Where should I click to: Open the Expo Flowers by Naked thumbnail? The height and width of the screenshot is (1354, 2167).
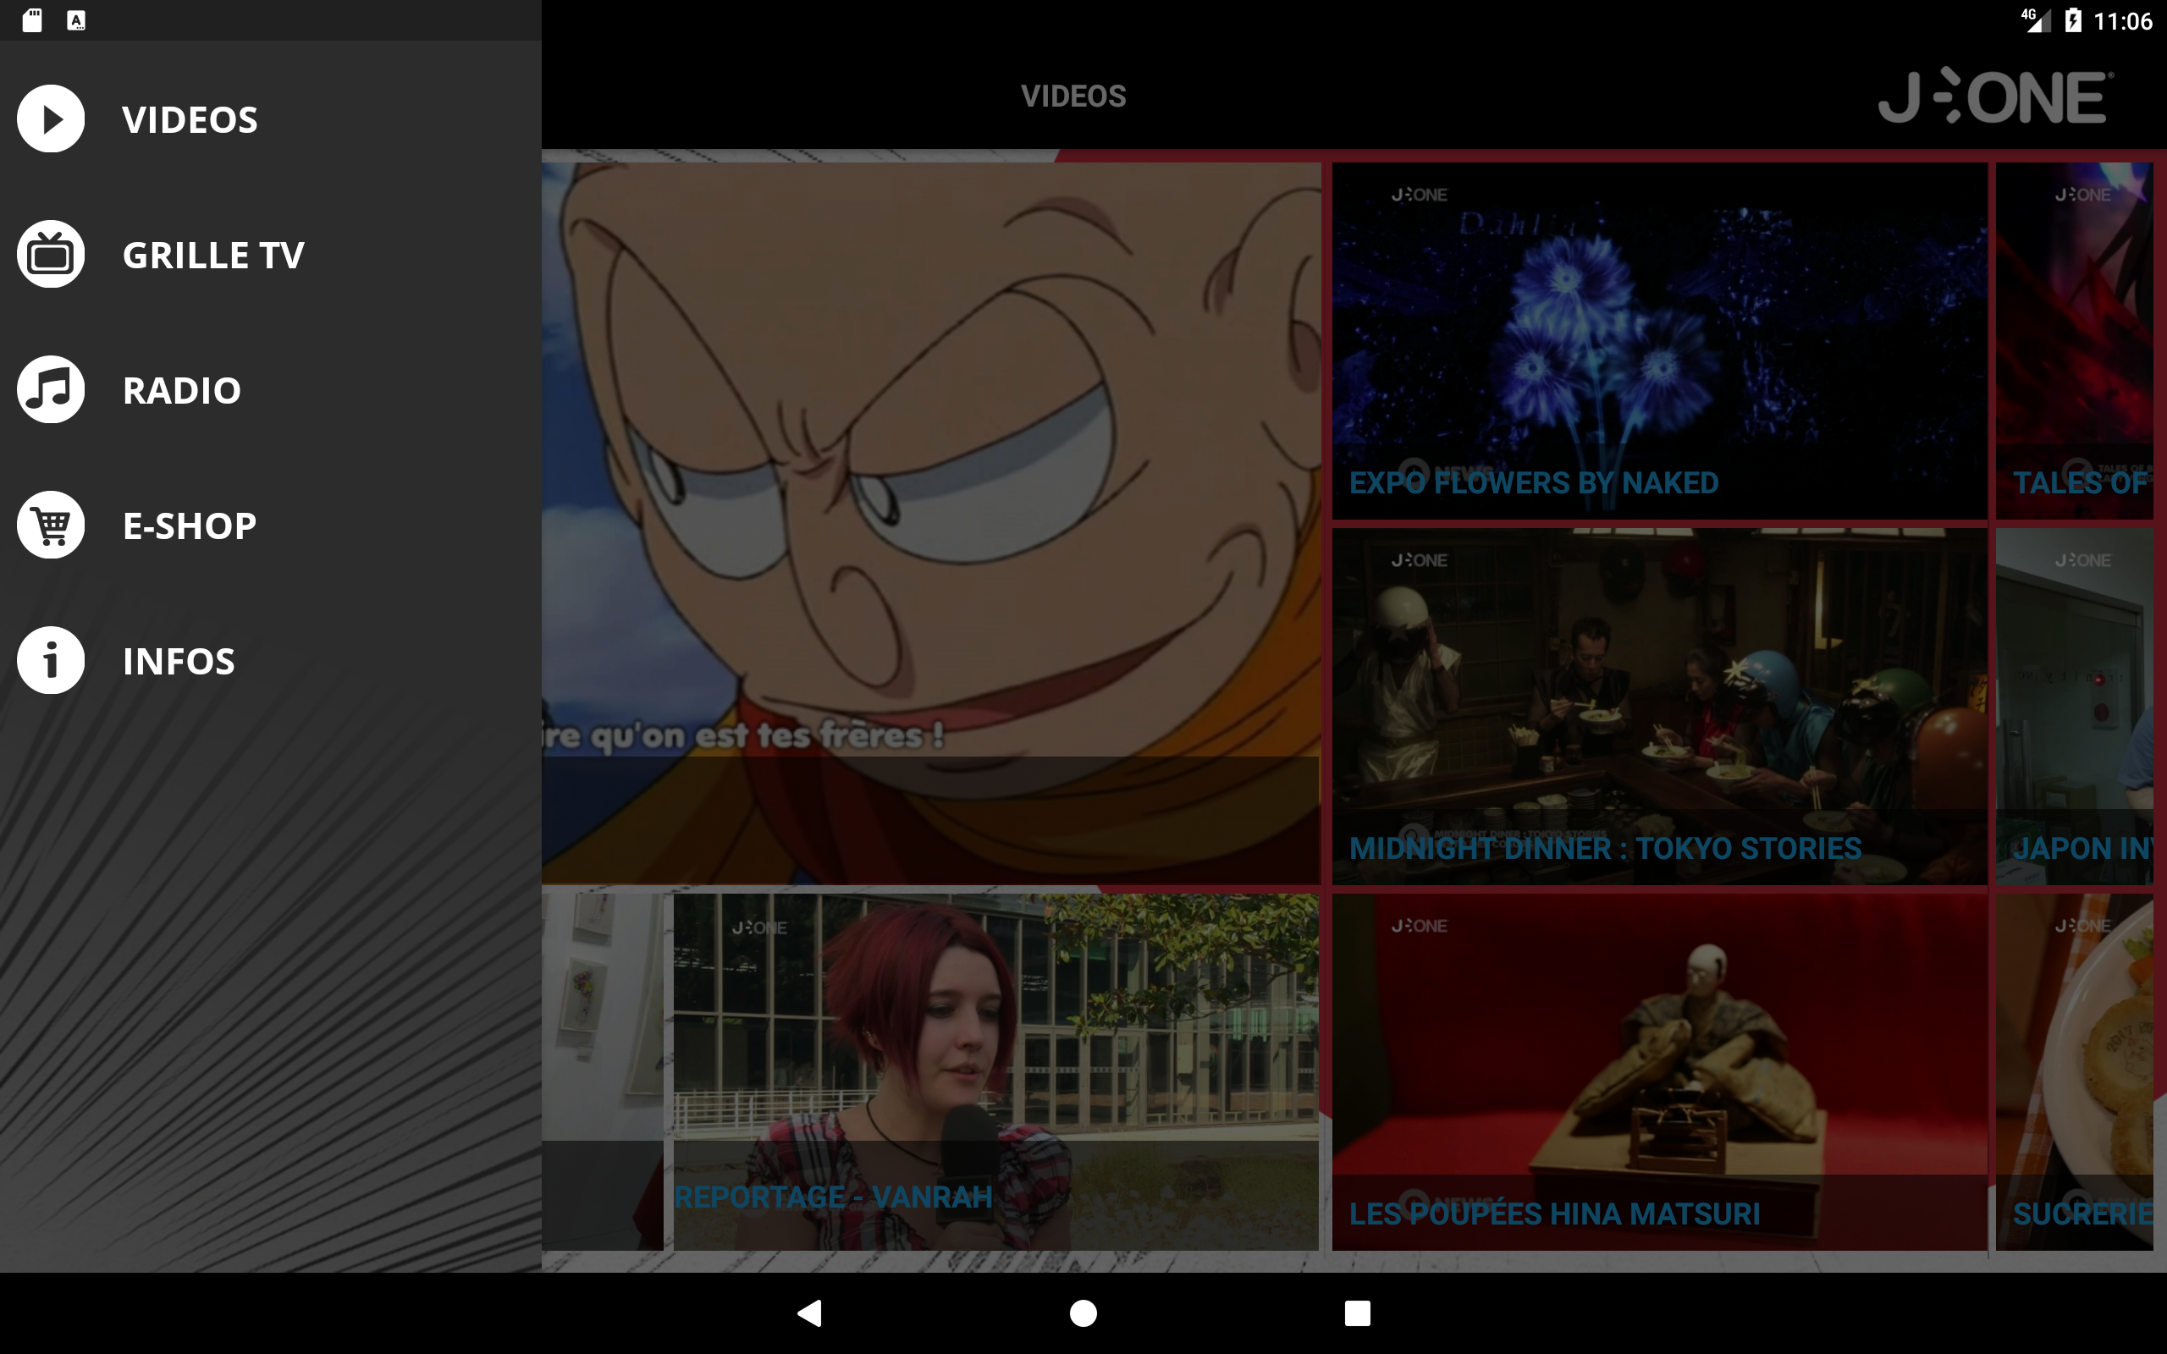pos(1659,340)
